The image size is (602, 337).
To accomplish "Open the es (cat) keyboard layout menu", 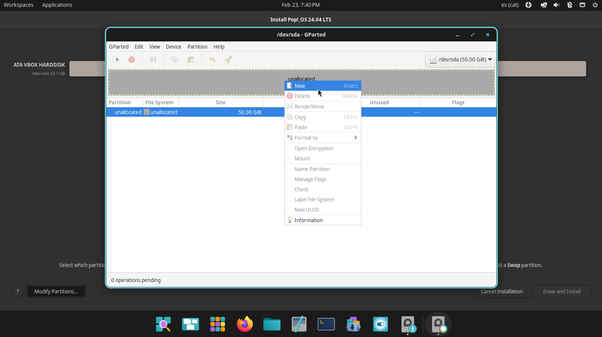I will pyautogui.click(x=510, y=5).
